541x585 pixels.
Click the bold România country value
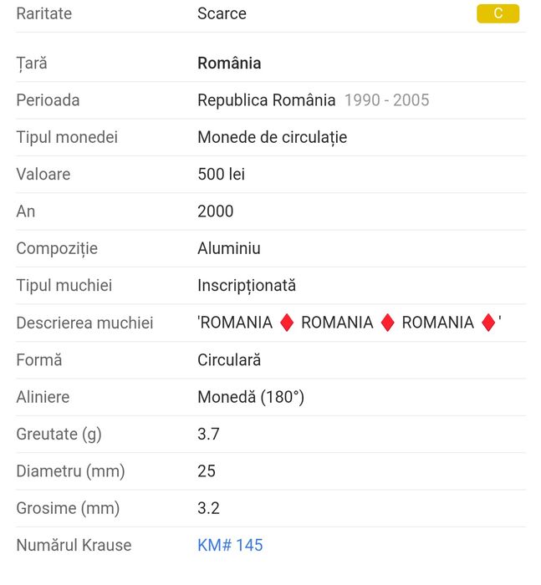229,63
